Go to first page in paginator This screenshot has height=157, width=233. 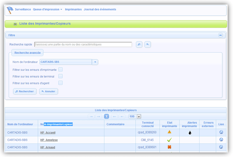tap(91, 117)
